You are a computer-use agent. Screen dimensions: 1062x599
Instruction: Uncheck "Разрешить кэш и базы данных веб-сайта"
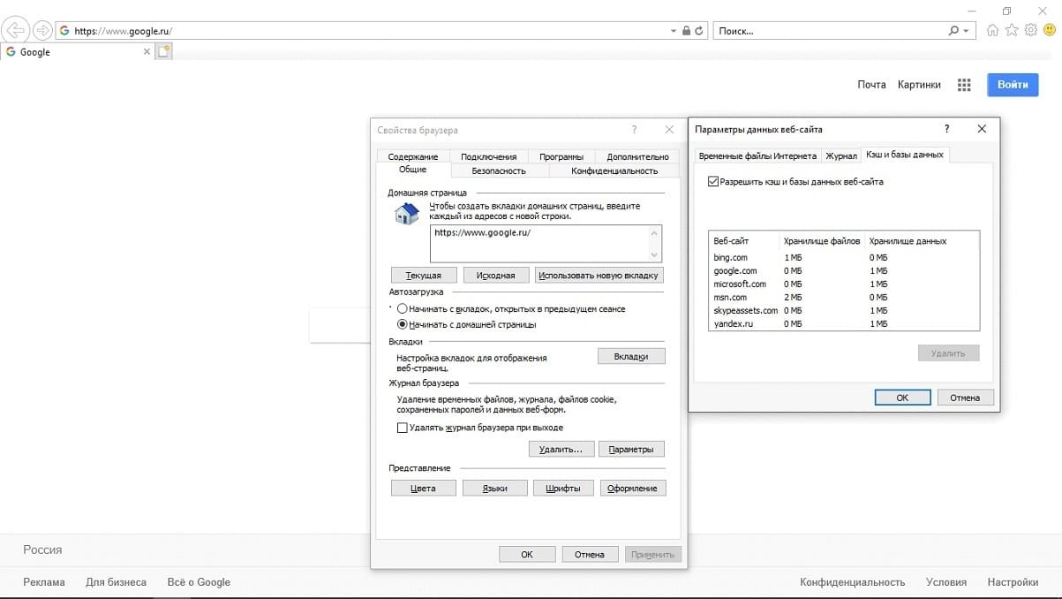coord(713,182)
